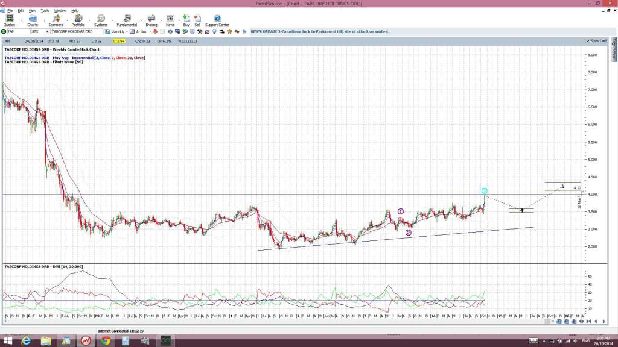Screen dimensions: 618x347
Task: Click the scroll-to-end icon below the chart
Action: click(588, 322)
